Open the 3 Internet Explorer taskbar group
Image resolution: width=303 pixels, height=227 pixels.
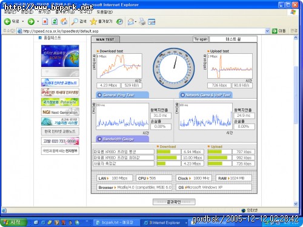164,223
